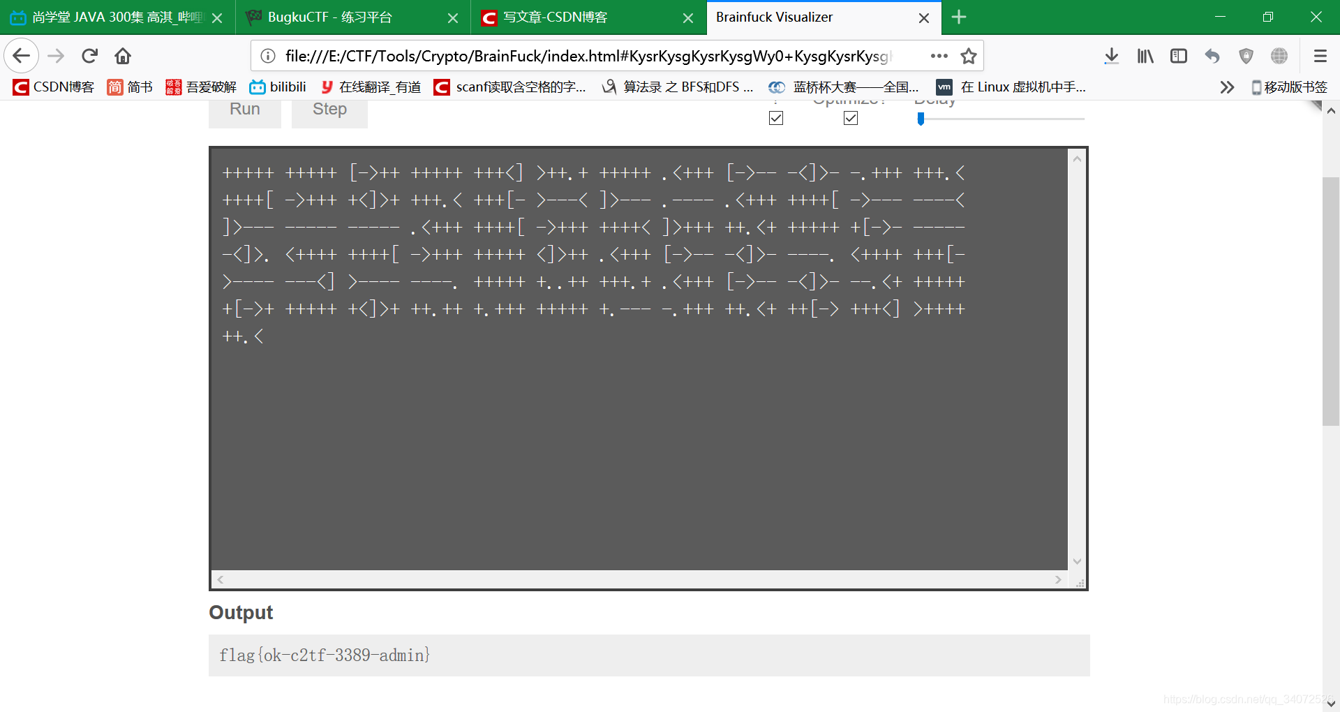Click the code editor scroll-down arrow

pos(1077,561)
